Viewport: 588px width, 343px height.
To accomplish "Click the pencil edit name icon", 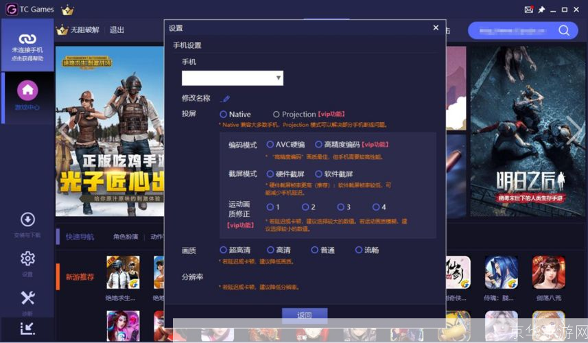I will tap(225, 99).
